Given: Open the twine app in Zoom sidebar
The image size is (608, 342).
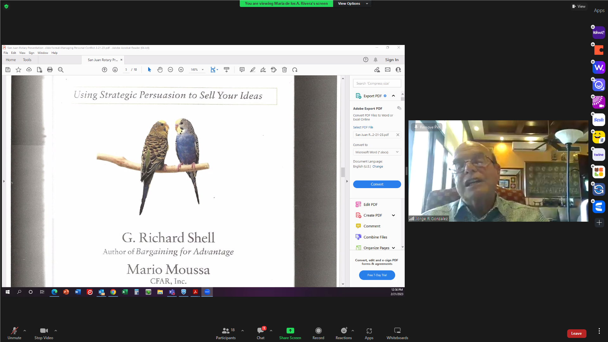Looking at the screenshot, I should point(598,155).
